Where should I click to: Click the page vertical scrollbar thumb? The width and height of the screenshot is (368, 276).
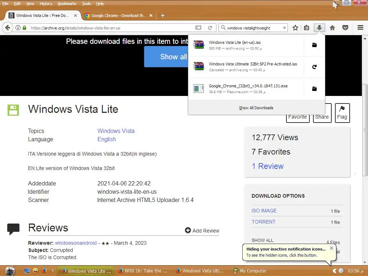[365, 130]
